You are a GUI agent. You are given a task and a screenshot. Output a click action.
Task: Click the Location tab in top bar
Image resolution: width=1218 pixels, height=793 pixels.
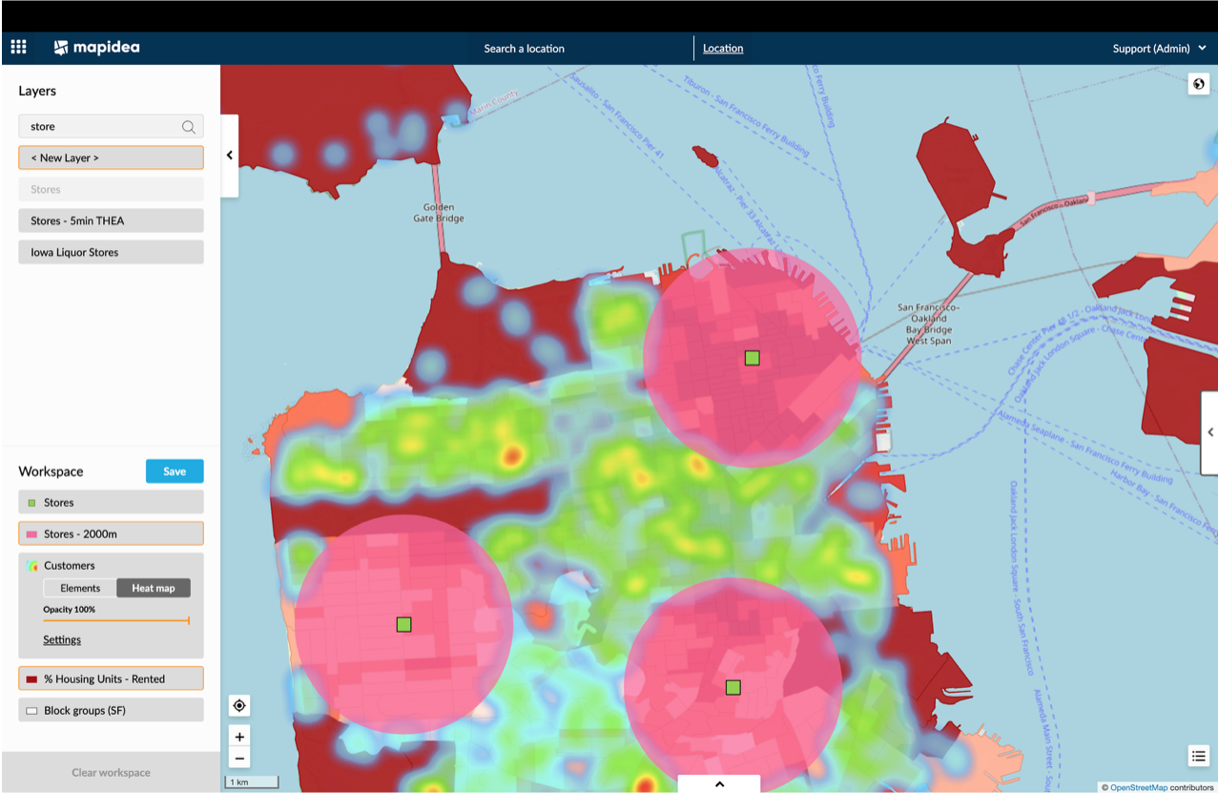(x=723, y=48)
